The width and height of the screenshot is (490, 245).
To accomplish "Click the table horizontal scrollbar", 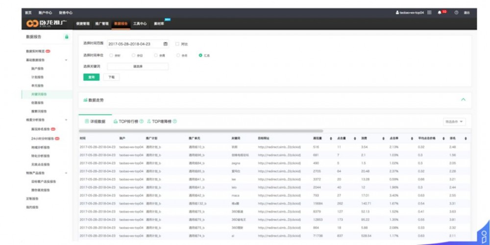I will [x=201, y=131].
